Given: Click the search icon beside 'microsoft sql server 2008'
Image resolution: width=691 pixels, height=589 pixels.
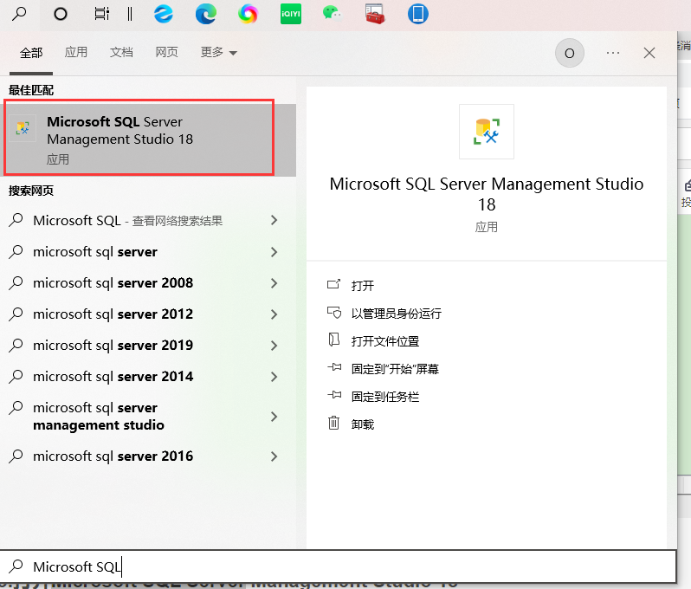Looking at the screenshot, I should (x=16, y=283).
